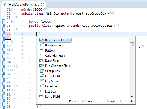This screenshot has width=147, height=109.
Task: Click the TopBox class name
Action: 59,26
